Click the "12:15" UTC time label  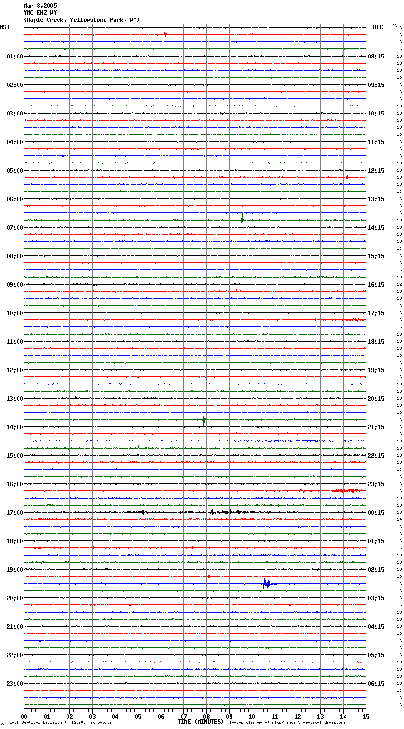click(376, 171)
